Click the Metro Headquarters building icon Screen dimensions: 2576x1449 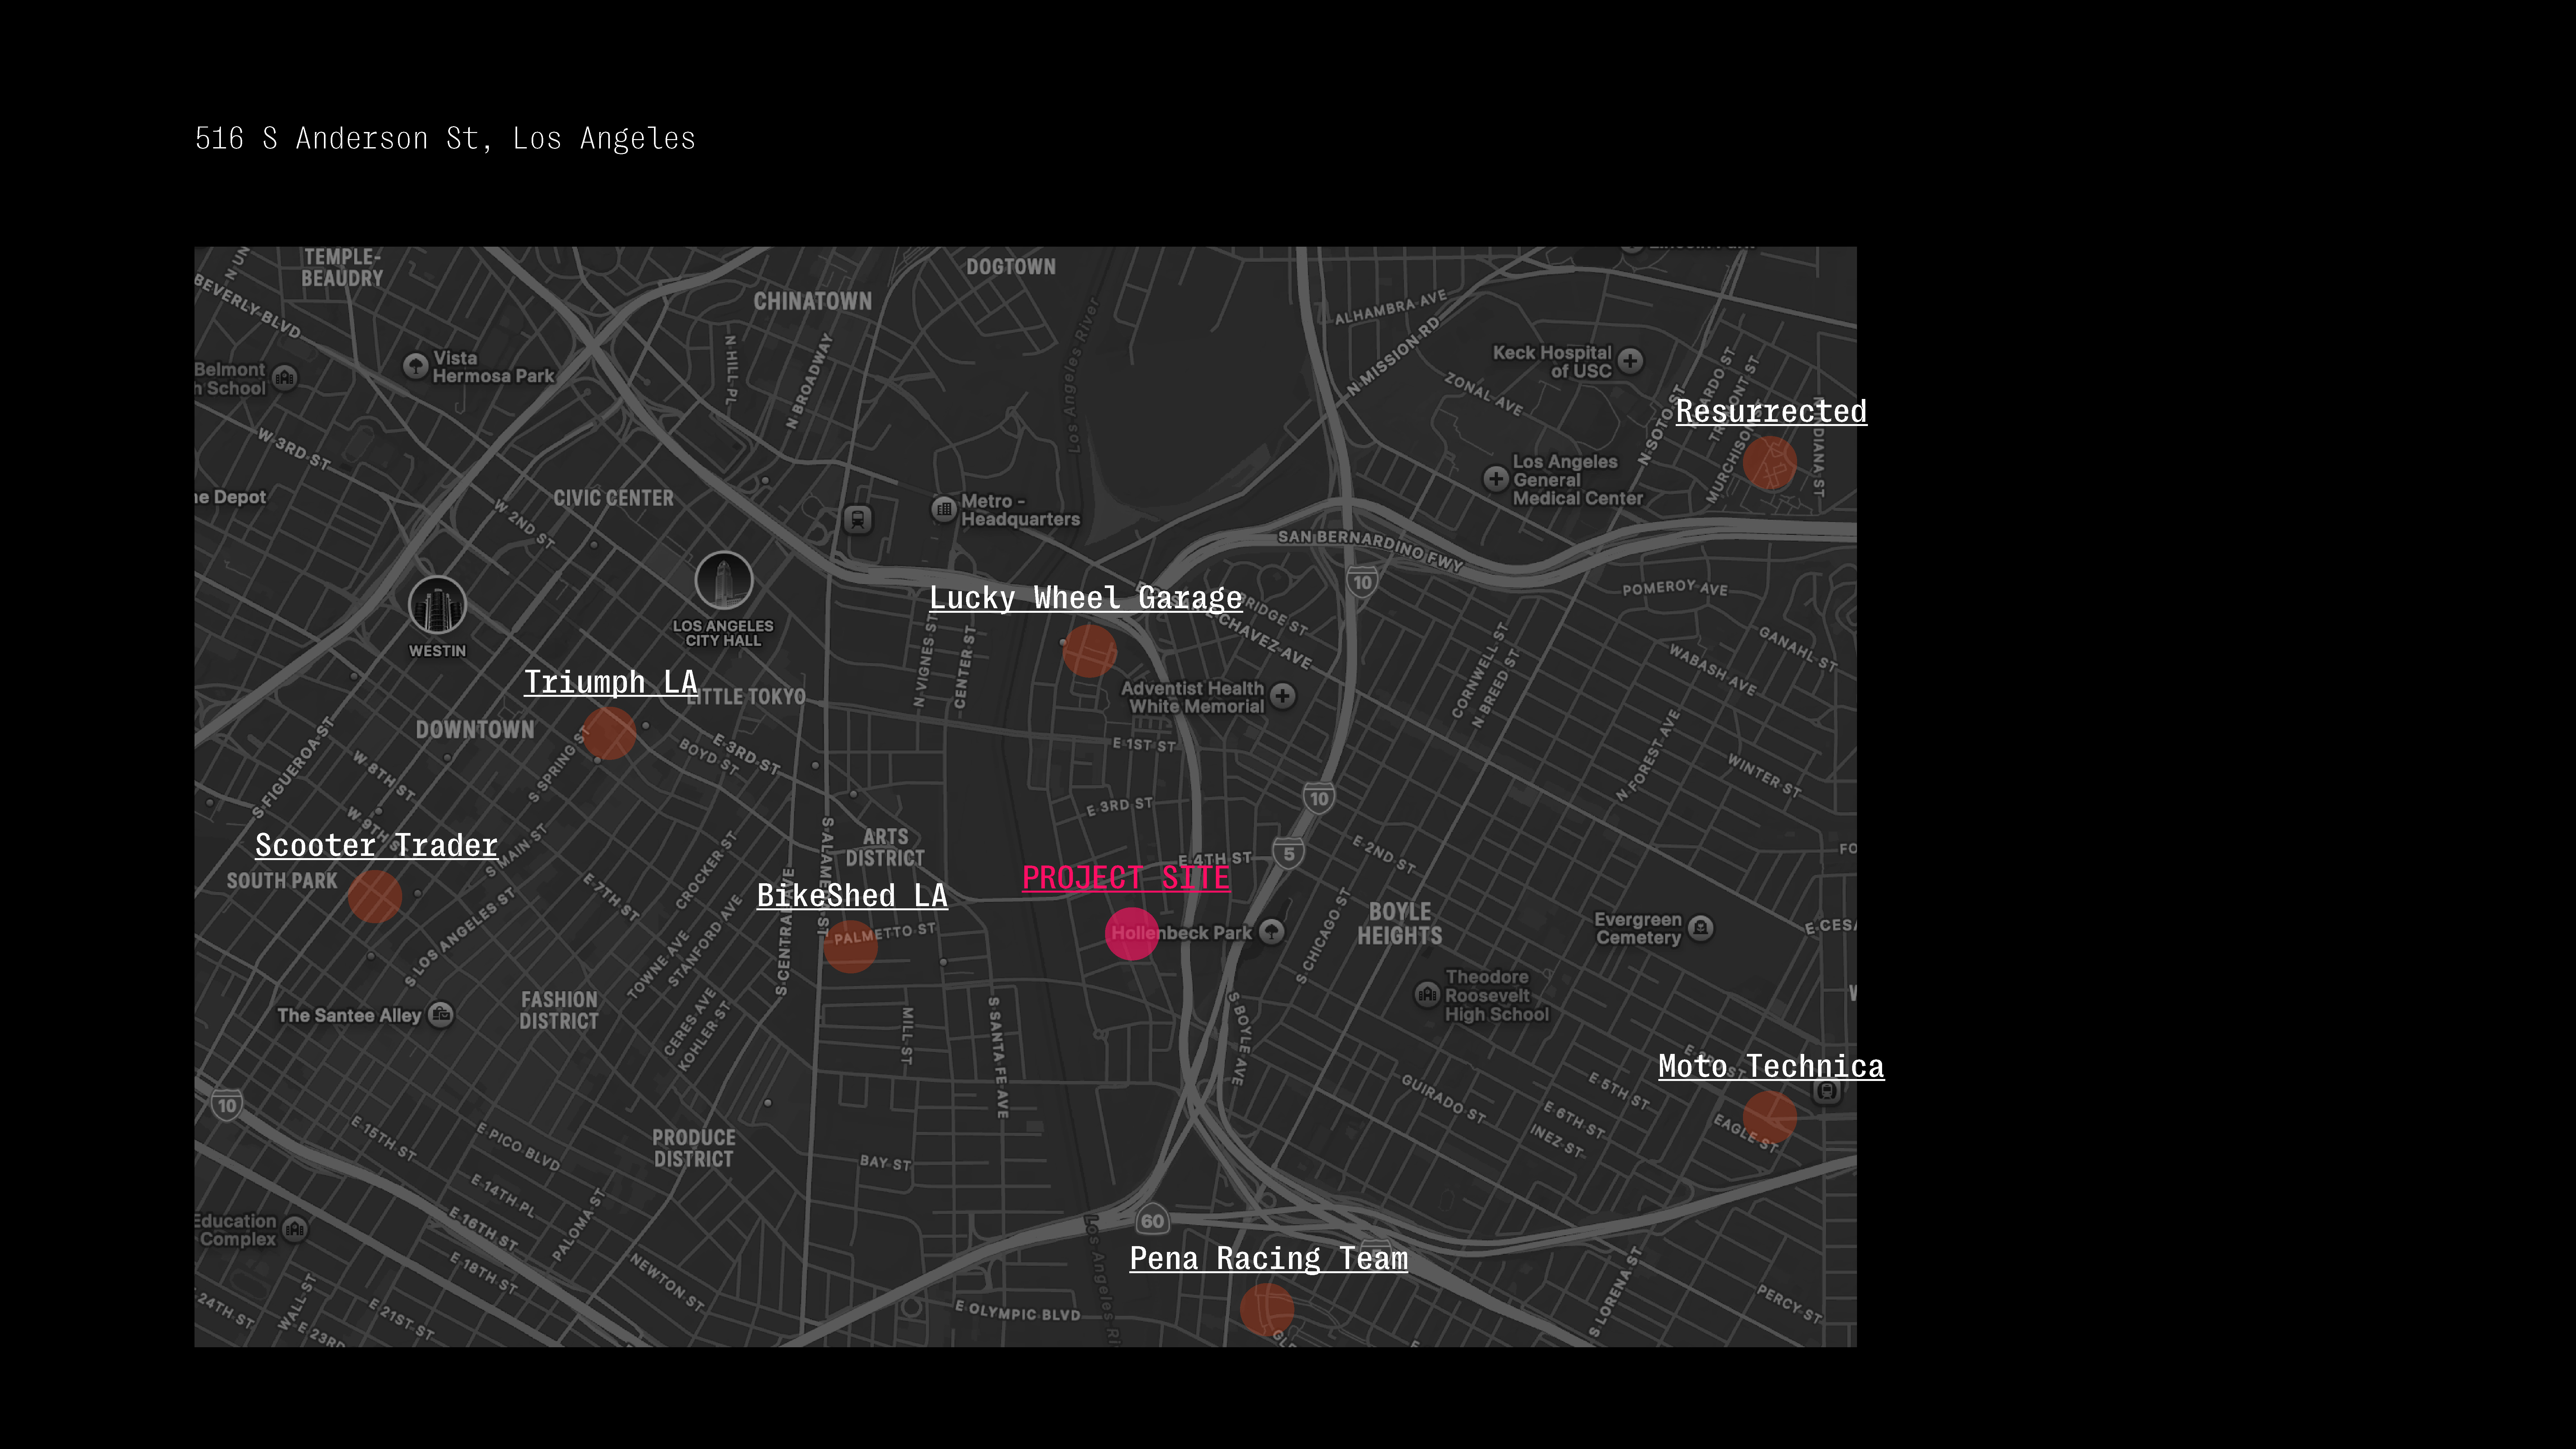point(944,509)
